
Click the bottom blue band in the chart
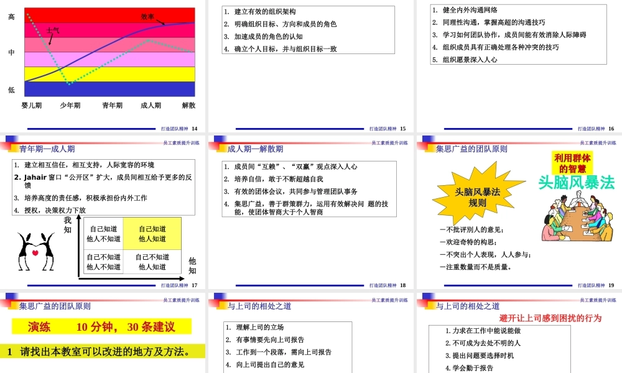coord(110,89)
